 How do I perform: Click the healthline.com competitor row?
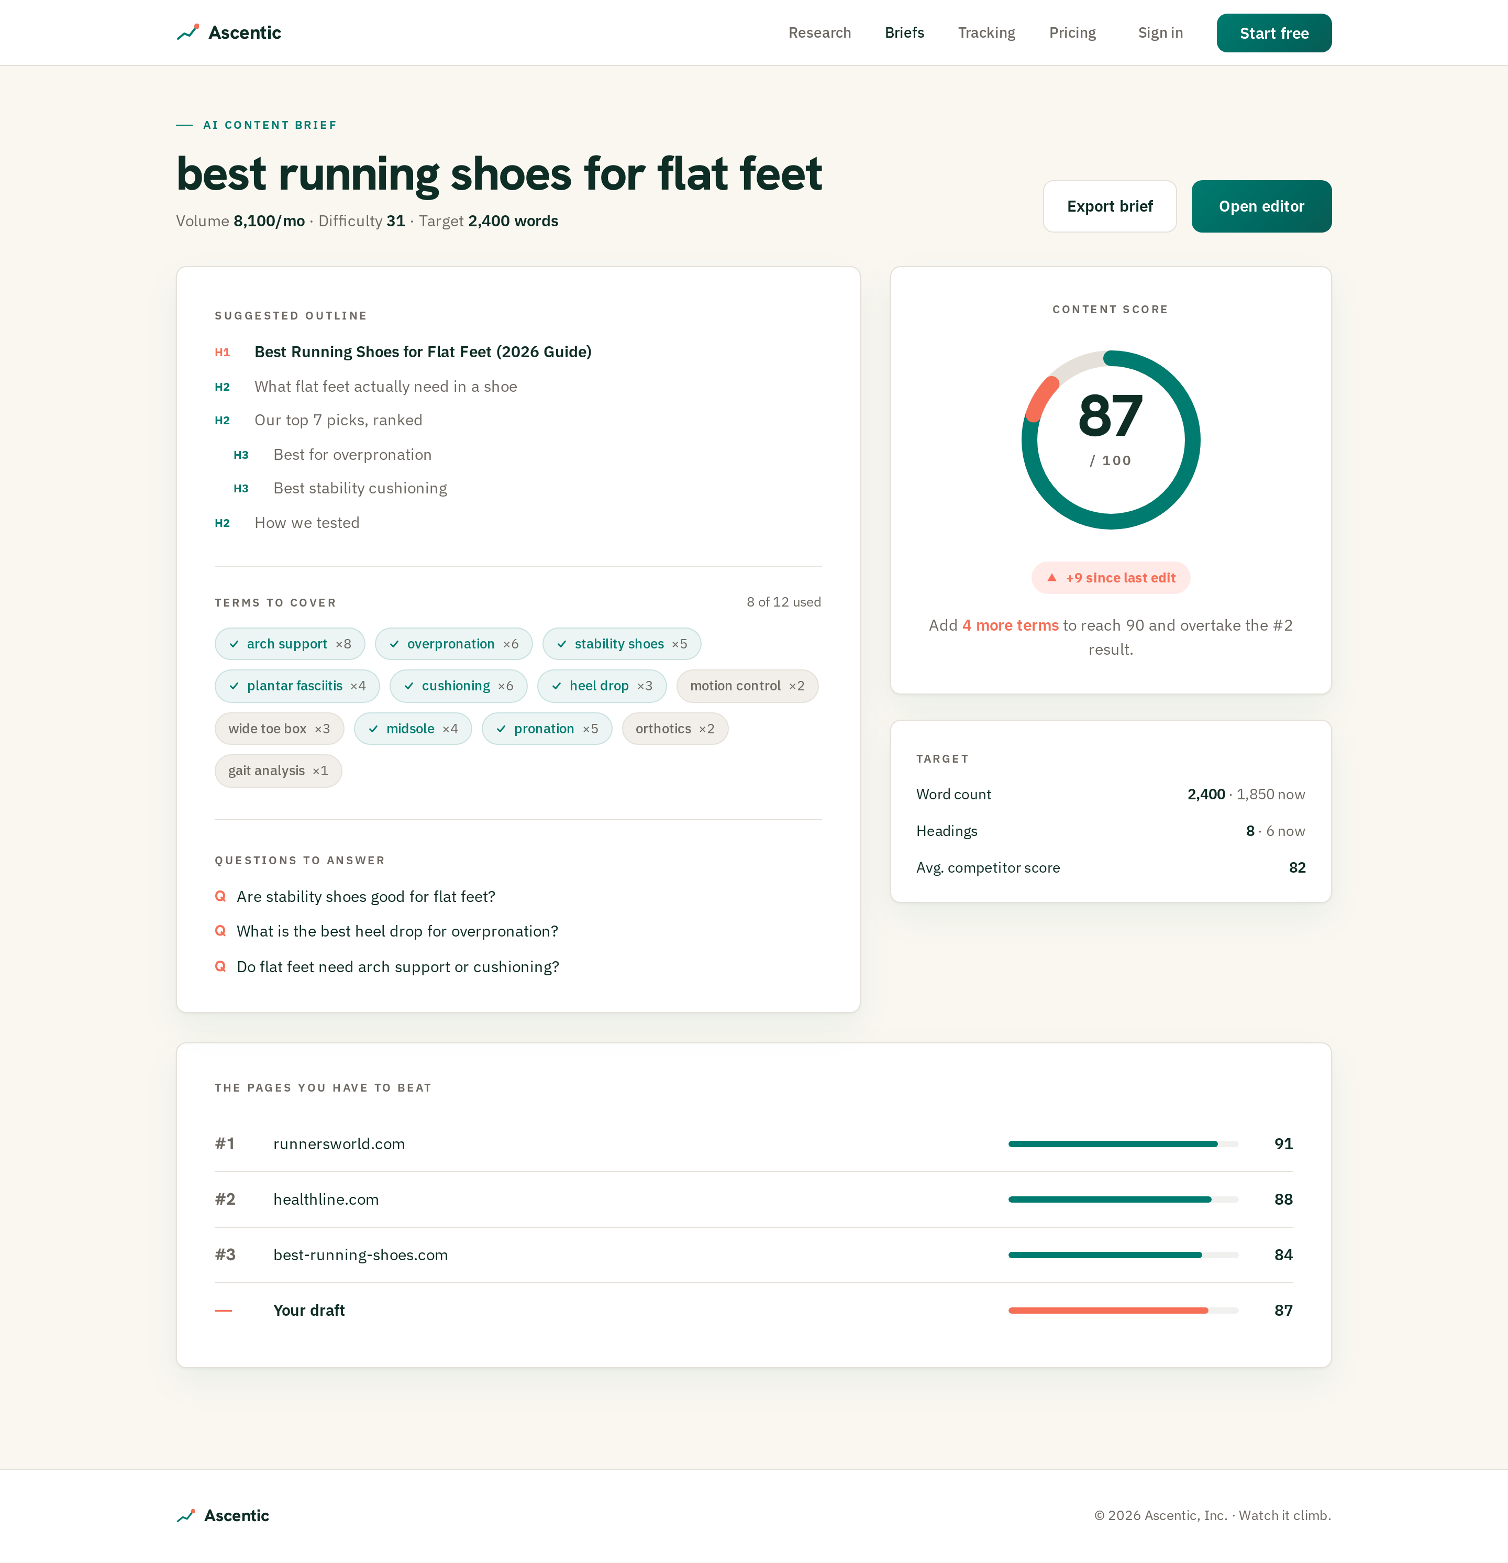[753, 1199]
